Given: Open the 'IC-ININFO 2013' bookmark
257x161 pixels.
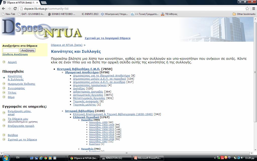Looking at the screenshot, I should click(x=90, y=14).
